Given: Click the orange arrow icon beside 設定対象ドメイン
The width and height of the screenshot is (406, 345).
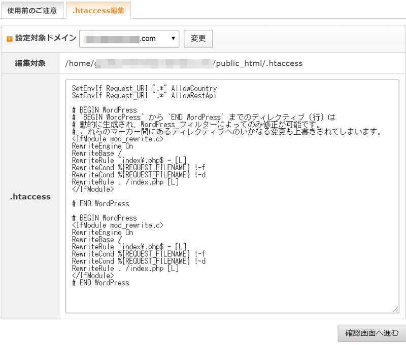Looking at the screenshot, I should pyautogui.click(x=9, y=39).
